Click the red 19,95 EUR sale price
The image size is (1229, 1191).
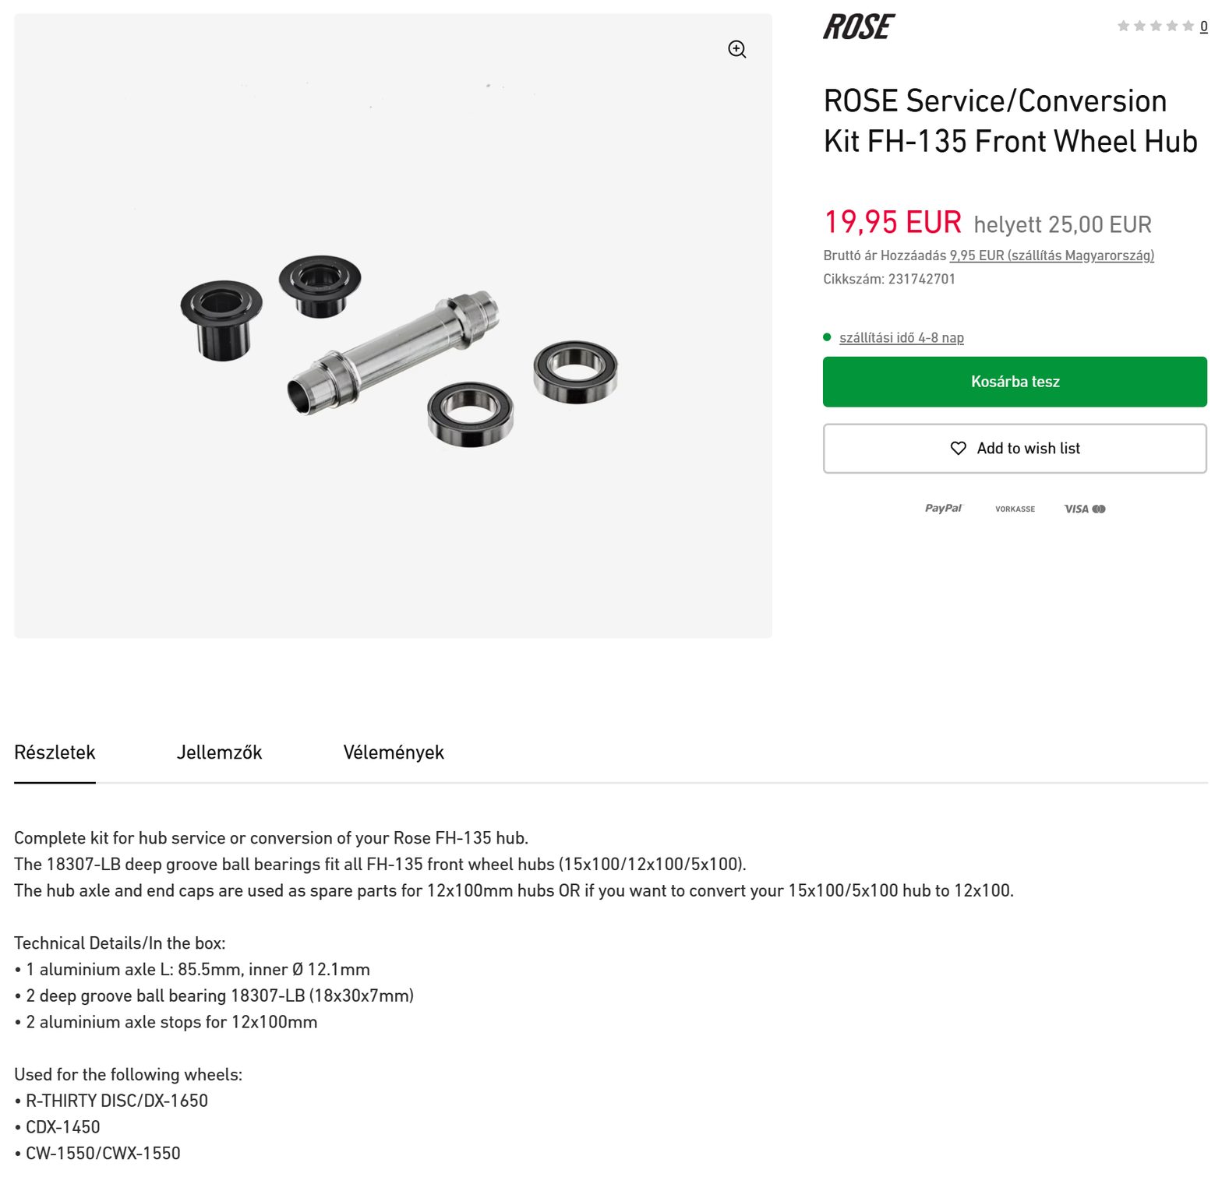pos(892,222)
